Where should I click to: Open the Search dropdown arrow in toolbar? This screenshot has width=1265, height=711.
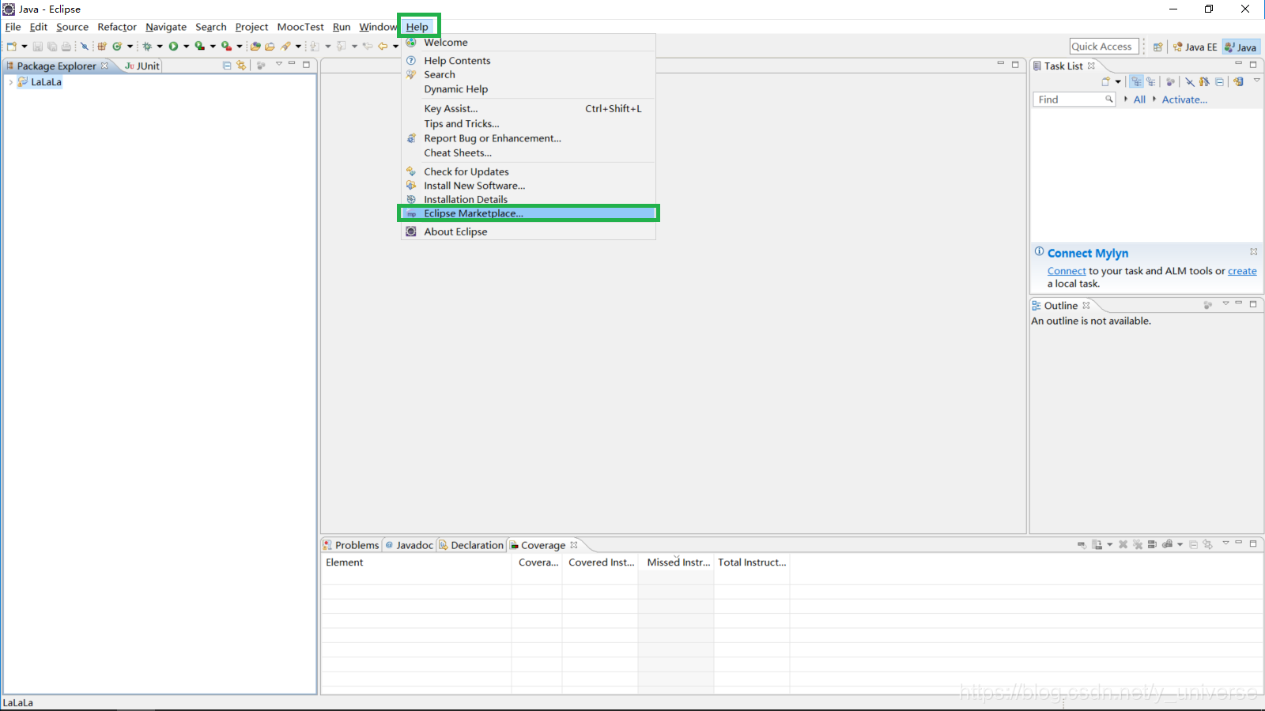[298, 47]
